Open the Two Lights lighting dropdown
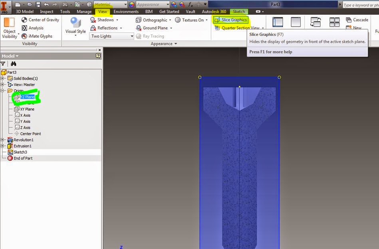 [112, 36]
